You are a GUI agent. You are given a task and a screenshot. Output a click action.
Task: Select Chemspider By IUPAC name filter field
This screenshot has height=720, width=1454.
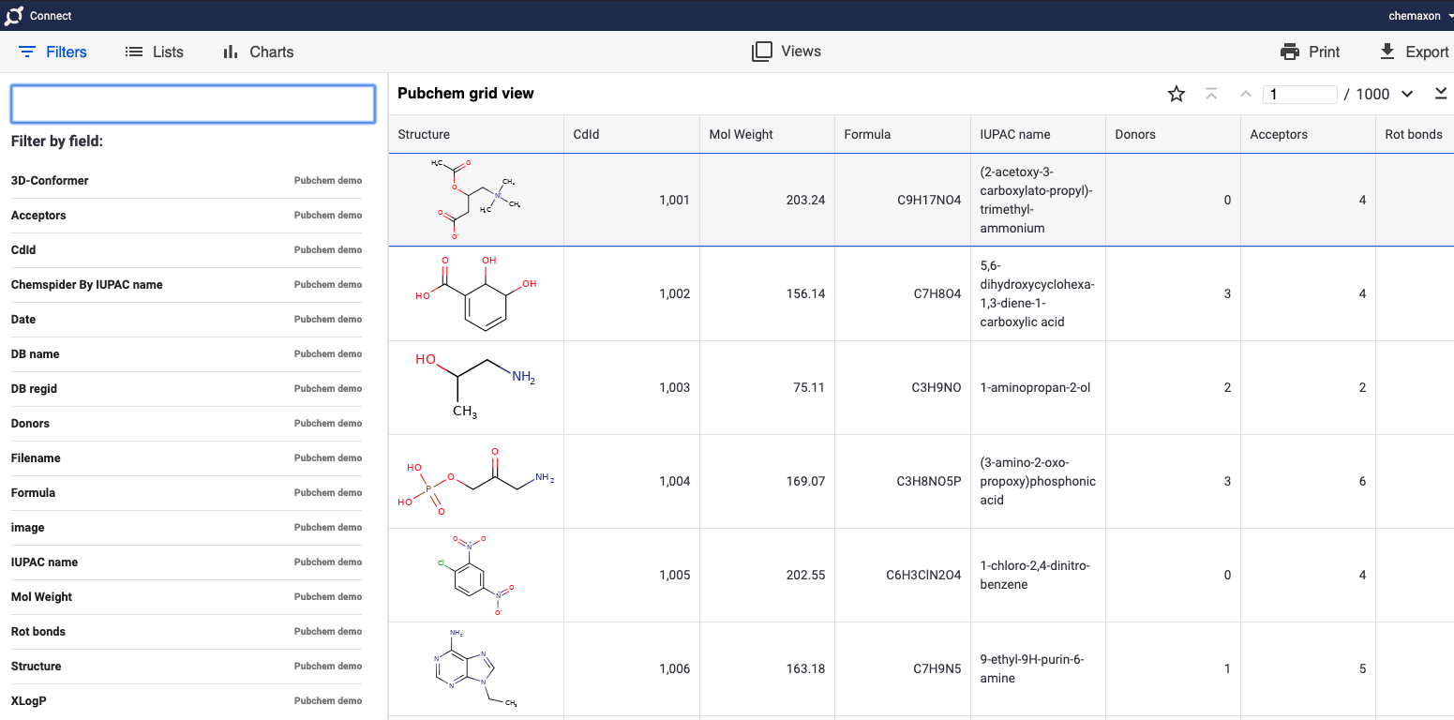pos(187,285)
